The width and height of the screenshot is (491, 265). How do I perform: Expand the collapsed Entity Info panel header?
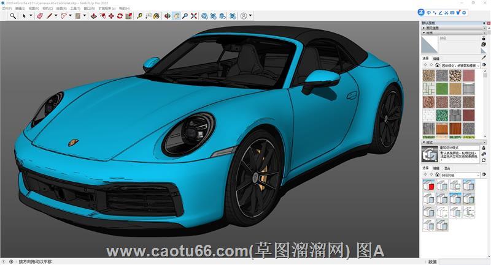(x=452, y=28)
